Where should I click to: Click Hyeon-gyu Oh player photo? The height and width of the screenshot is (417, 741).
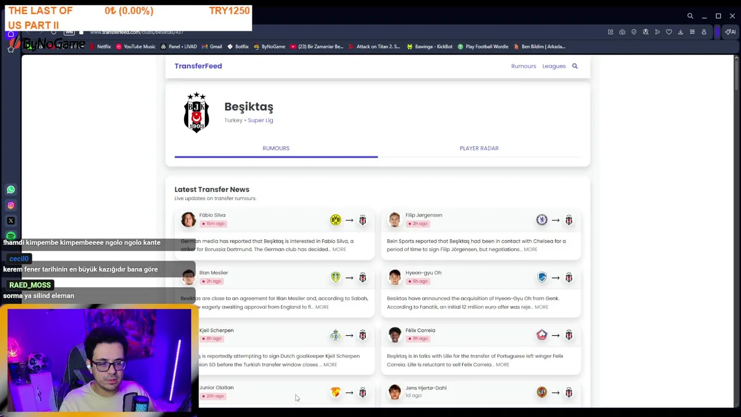(x=394, y=277)
